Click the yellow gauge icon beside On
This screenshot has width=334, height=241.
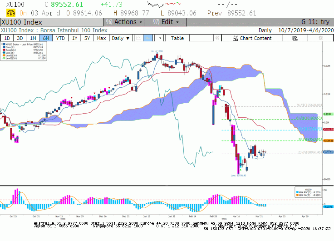tap(10, 13)
